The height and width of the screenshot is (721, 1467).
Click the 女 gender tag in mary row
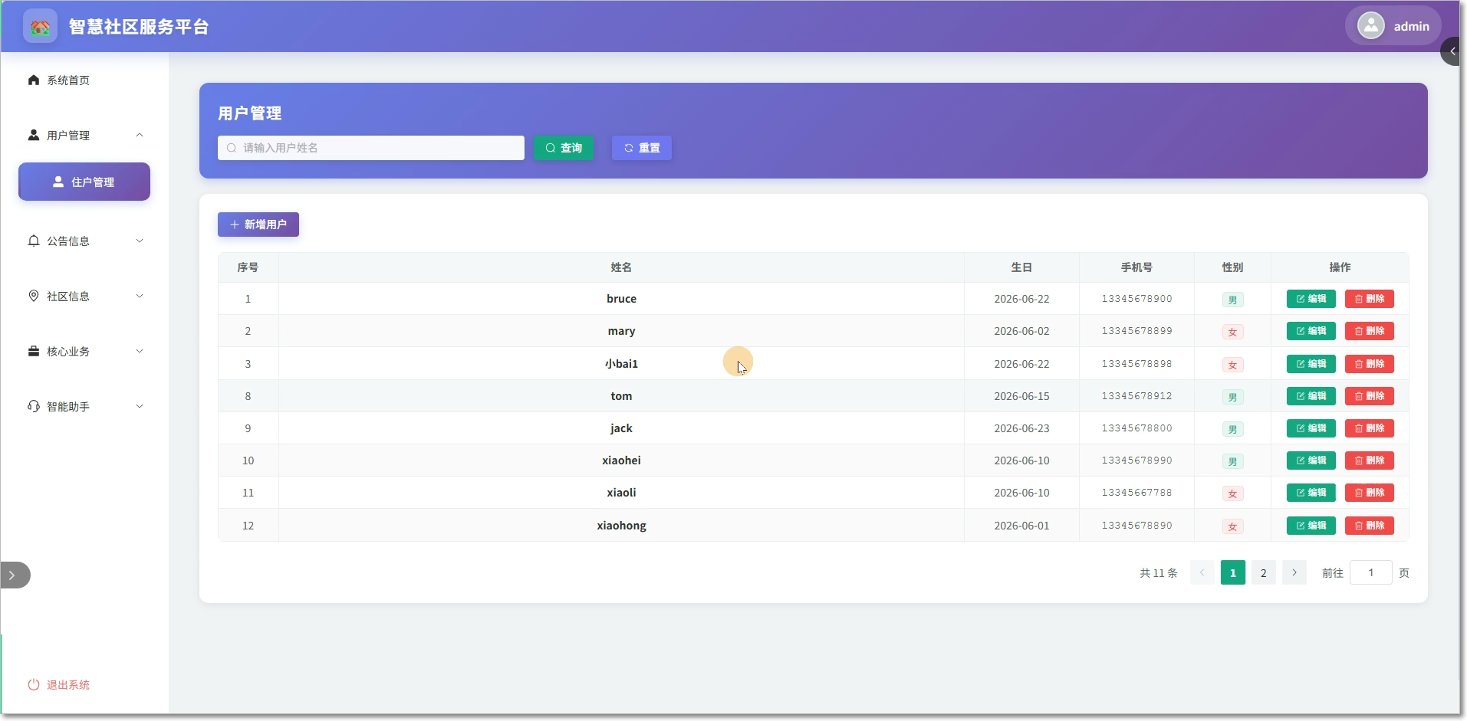click(x=1233, y=332)
